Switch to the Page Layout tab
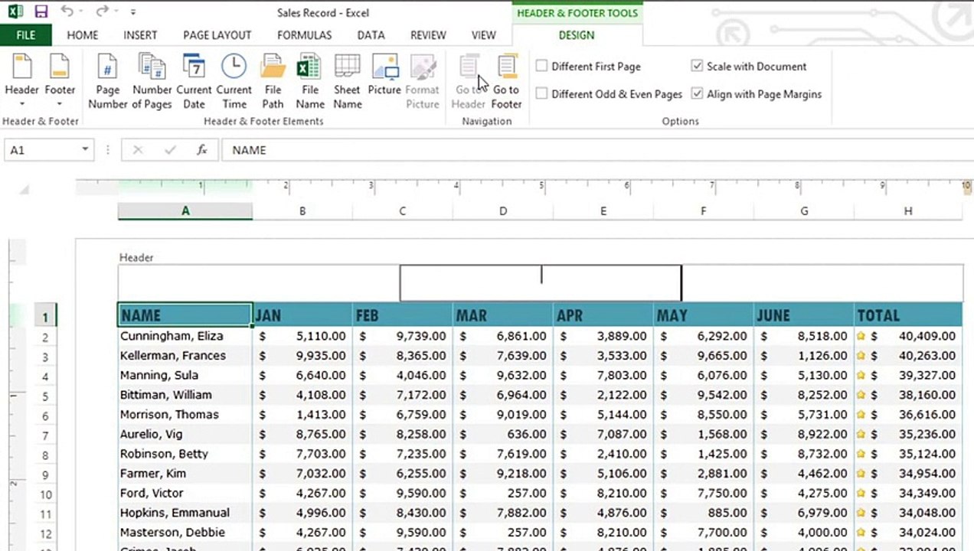This screenshot has width=974, height=551. click(217, 35)
